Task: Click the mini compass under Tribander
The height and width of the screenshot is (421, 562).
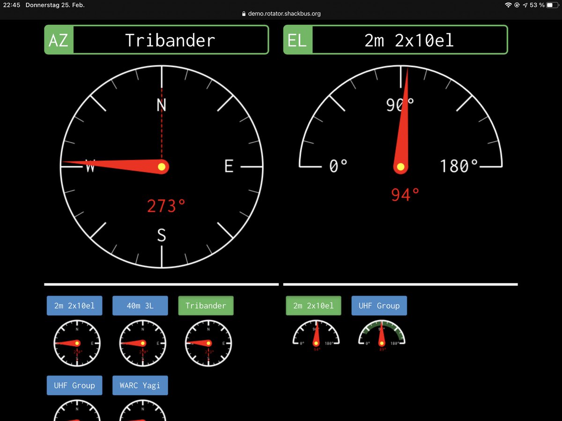Action: (x=208, y=343)
